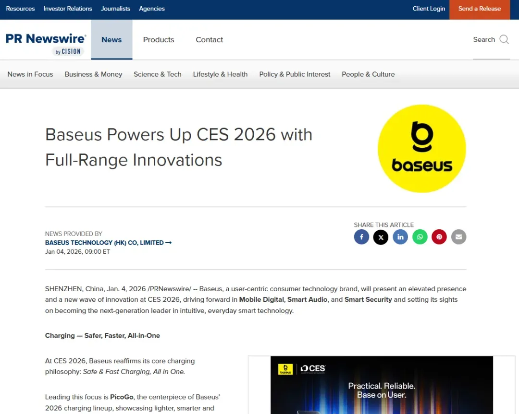Open Baseus Technology (HK) Co, Limited link

108,243
